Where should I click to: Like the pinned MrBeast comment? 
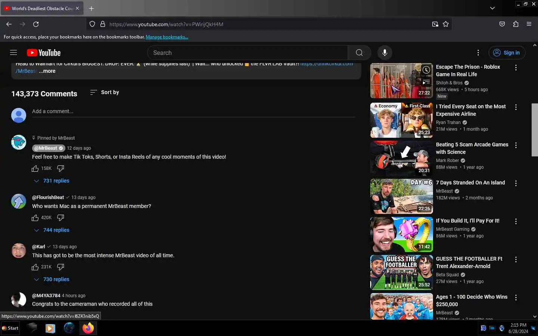click(x=35, y=168)
